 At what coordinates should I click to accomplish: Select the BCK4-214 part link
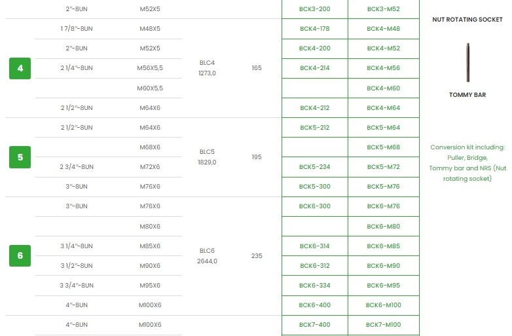pyautogui.click(x=314, y=68)
